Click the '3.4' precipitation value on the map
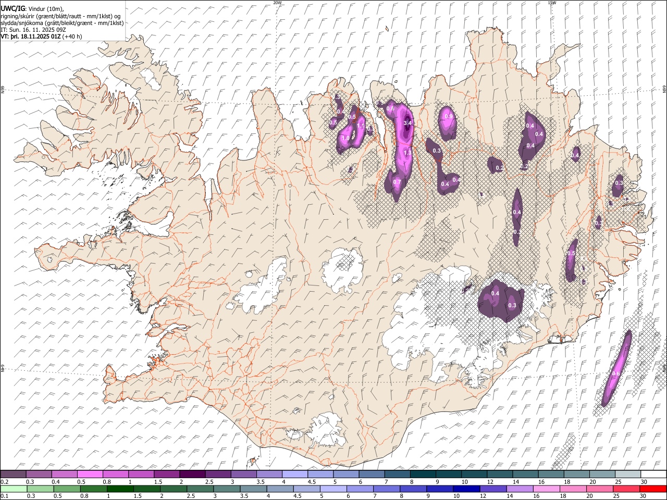 (408, 123)
